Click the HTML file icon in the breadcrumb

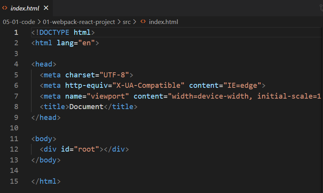click(x=143, y=22)
